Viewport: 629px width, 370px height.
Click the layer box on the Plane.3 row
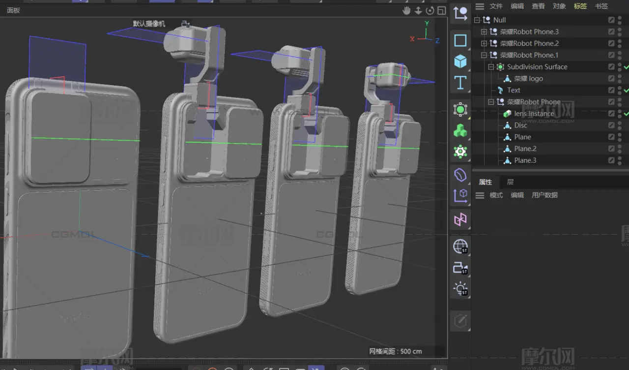pos(611,160)
